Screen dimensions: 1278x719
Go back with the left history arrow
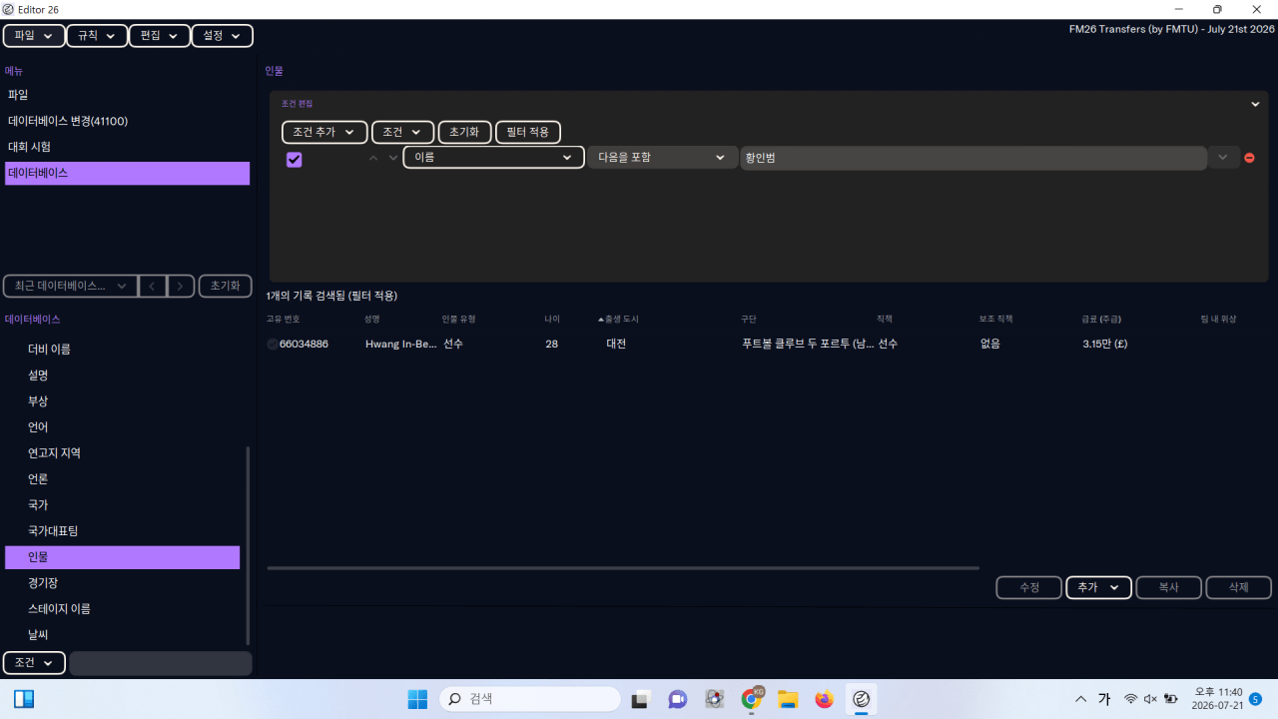click(x=152, y=286)
